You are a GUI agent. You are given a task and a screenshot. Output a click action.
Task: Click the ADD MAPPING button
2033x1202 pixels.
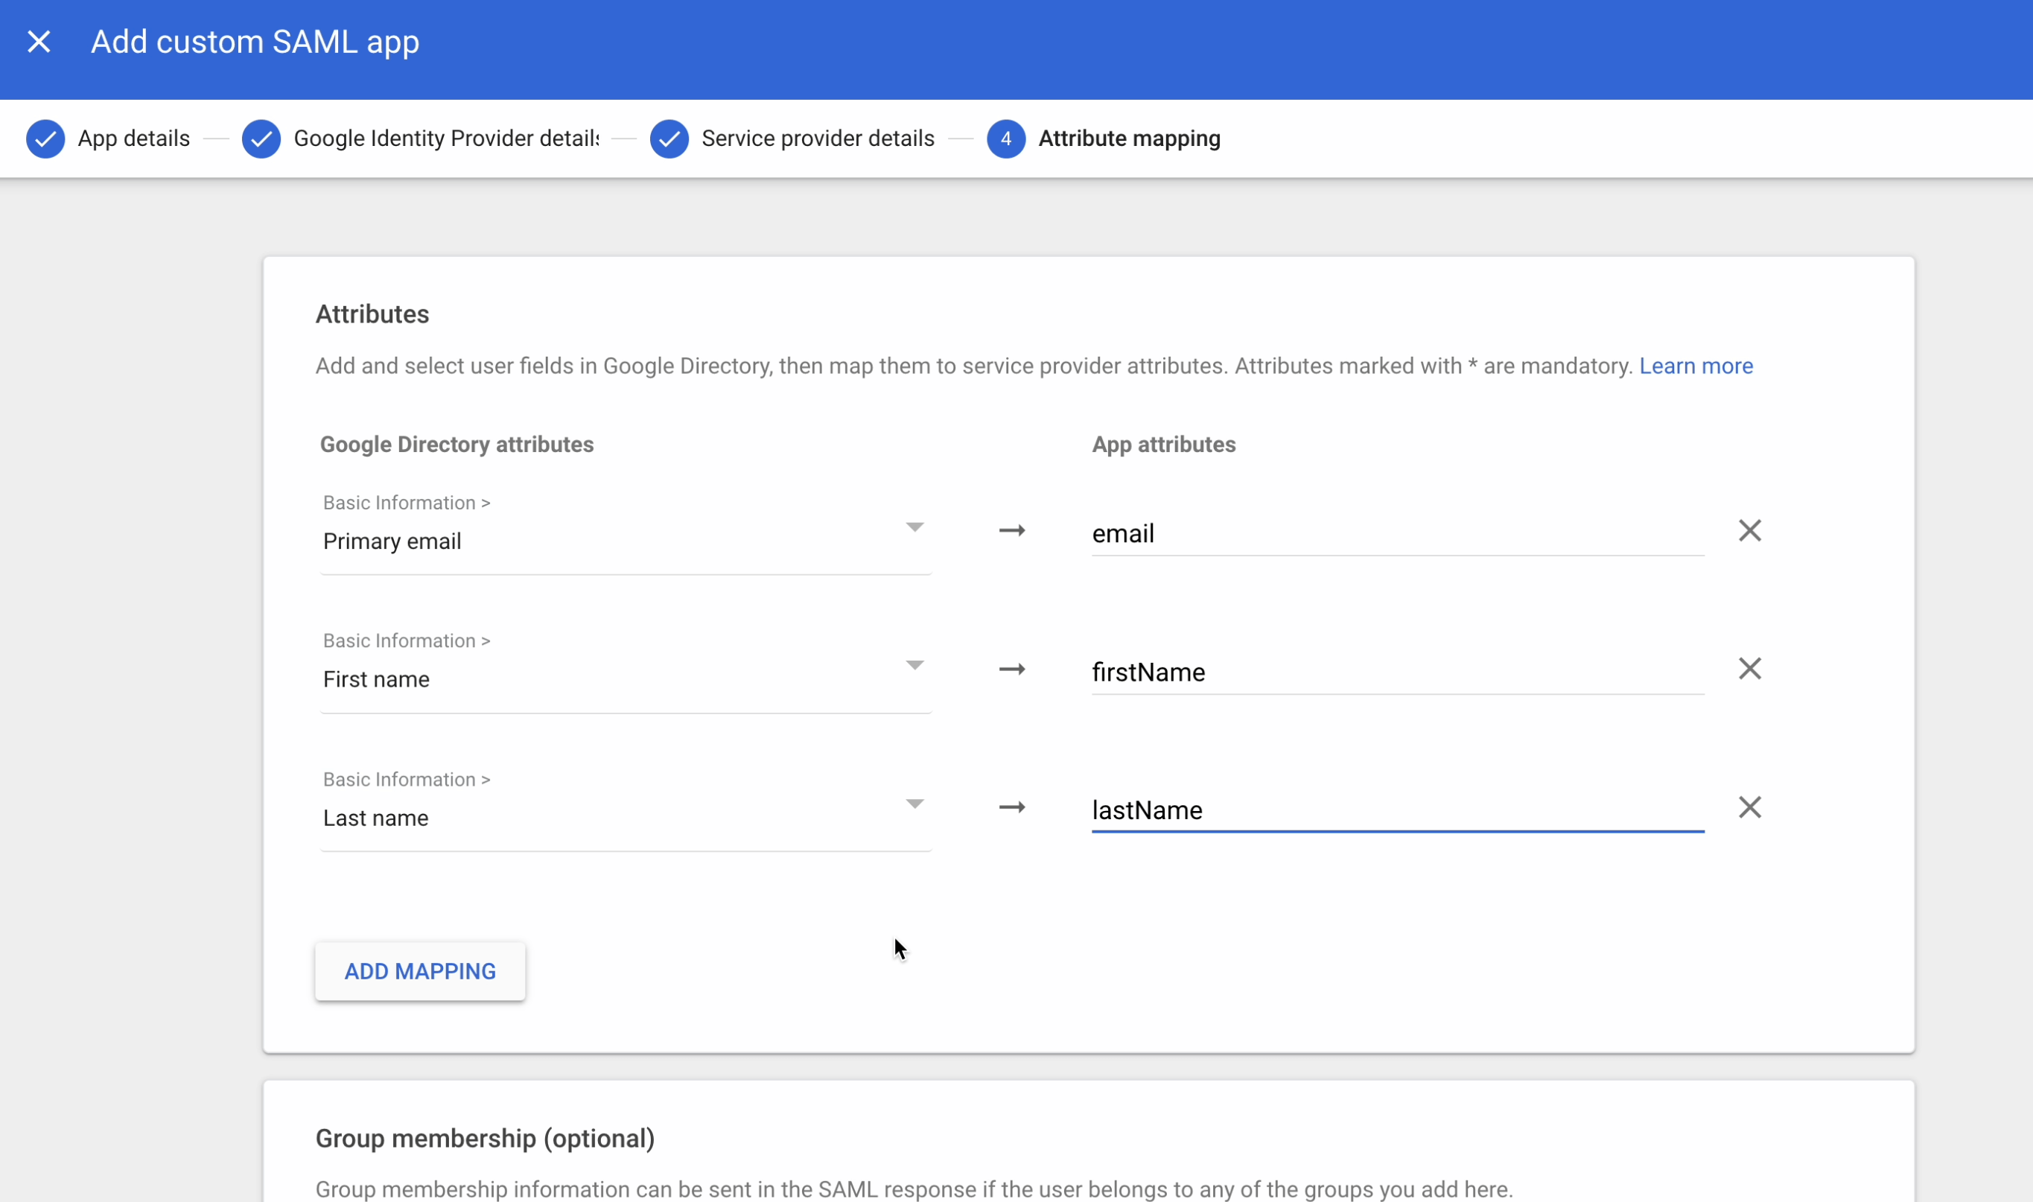click(419, 970)
